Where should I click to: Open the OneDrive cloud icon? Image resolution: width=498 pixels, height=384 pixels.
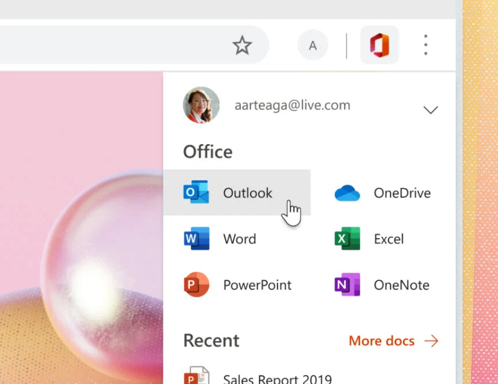pos(347,193)
